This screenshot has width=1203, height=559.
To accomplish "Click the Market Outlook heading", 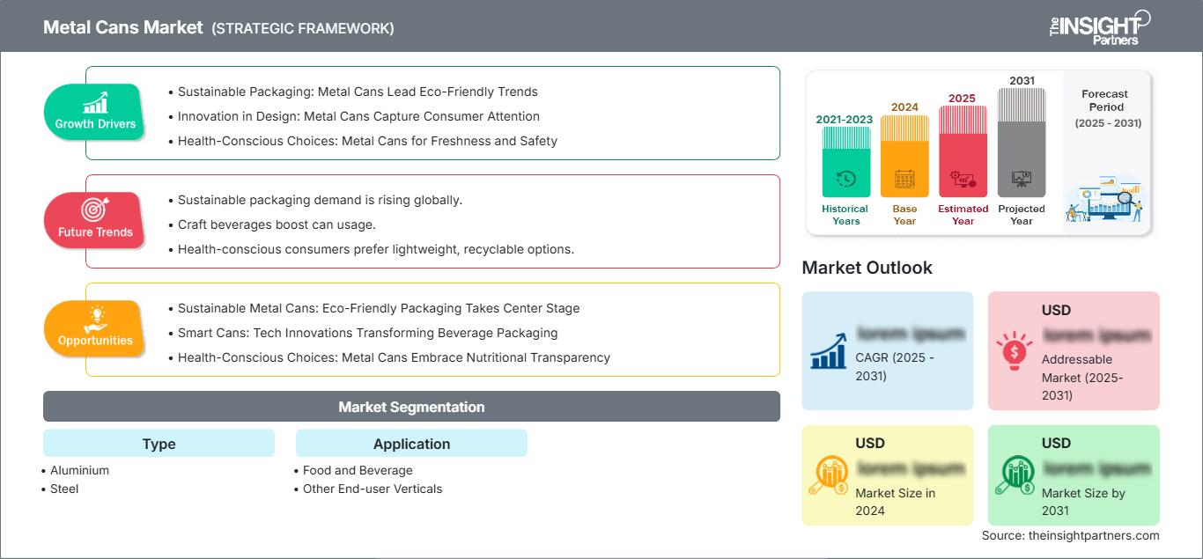I will 867,268.
